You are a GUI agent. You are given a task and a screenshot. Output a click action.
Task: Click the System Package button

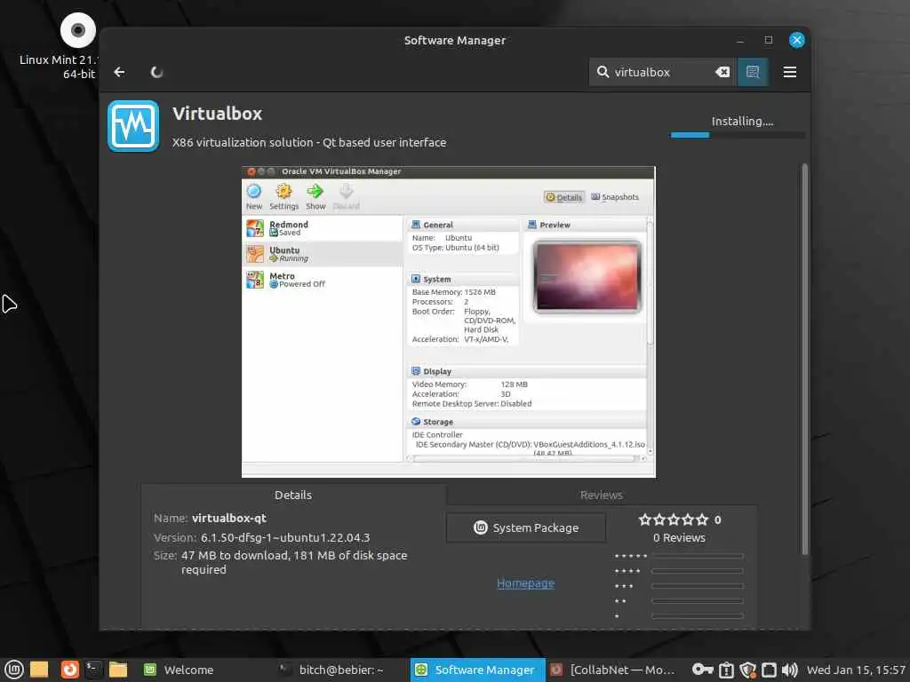pos(526,527)
